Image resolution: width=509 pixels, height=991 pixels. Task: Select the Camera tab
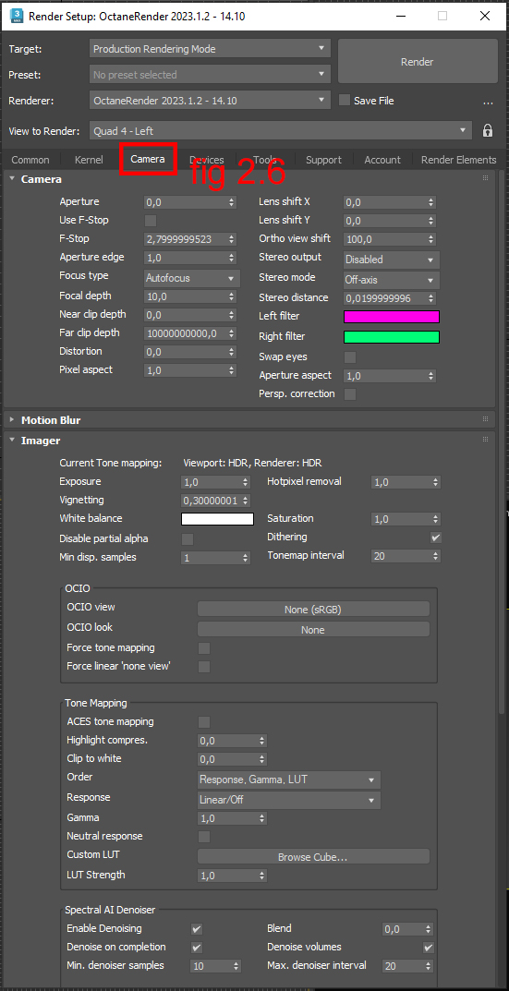point(148,159)
